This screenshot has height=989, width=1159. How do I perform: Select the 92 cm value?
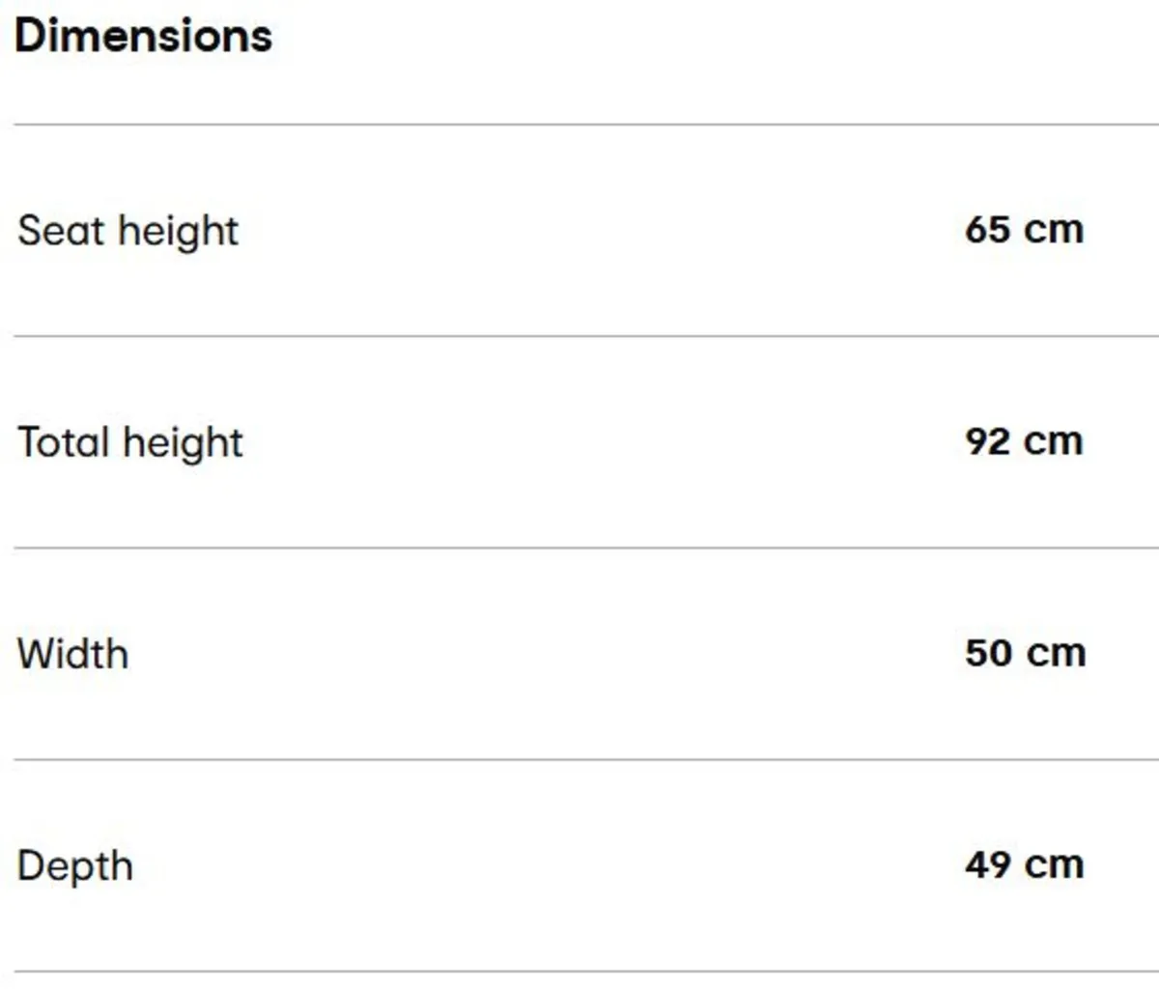click(1024, 441)
